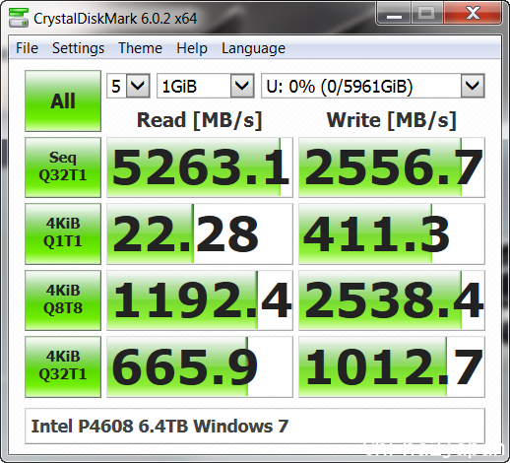This screenshot has height=463, width=510.
Task: Click the CrystalDiskMark app icon in title bar
Action: 19,18
